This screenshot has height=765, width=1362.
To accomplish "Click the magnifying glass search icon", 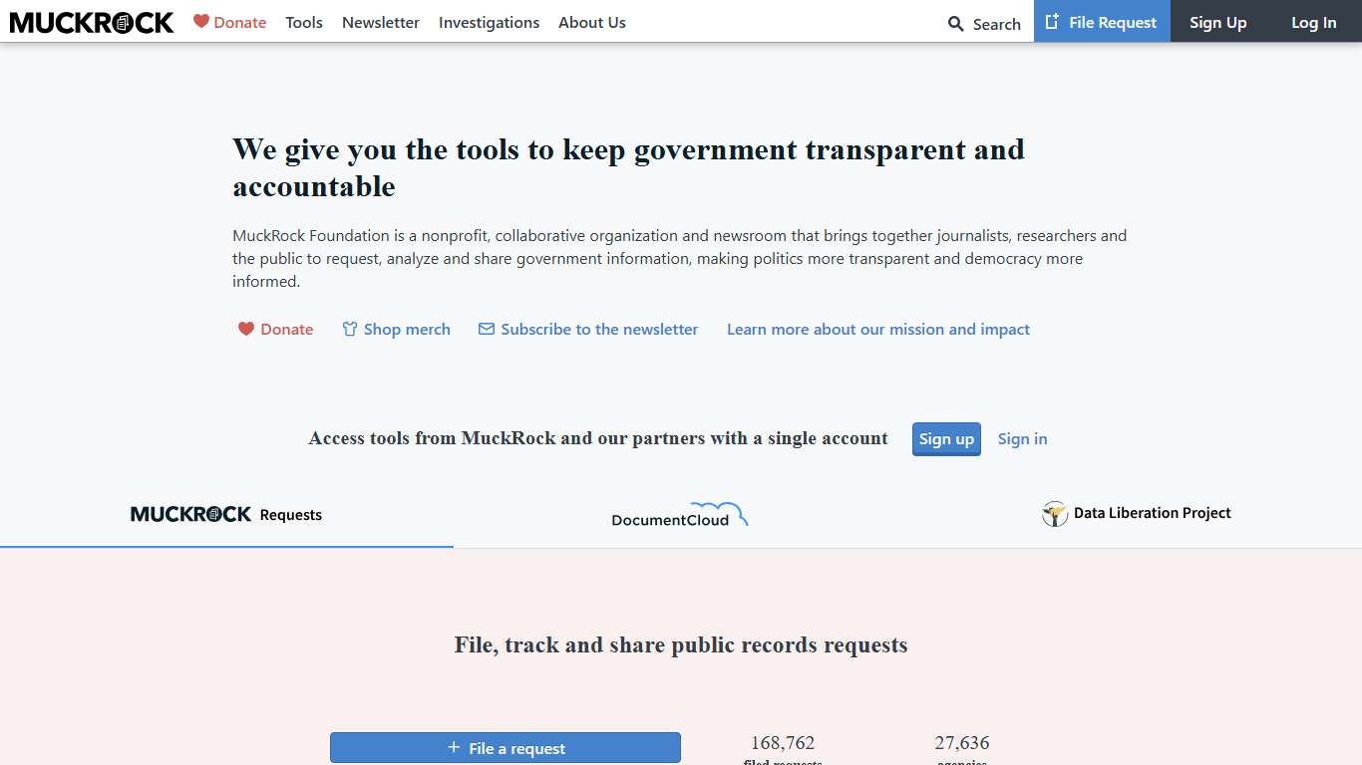I will click(x=956, y=24).
